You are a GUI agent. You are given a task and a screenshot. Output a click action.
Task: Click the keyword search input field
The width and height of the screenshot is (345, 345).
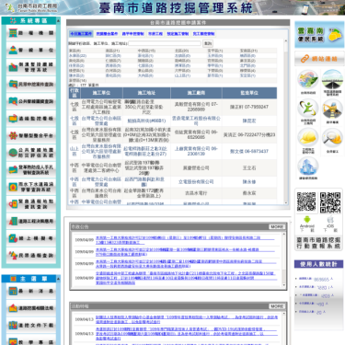165,43
